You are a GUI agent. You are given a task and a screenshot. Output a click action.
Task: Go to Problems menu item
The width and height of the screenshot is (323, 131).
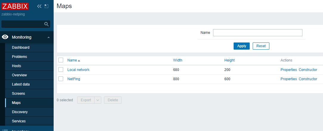(x=19, y=57)
